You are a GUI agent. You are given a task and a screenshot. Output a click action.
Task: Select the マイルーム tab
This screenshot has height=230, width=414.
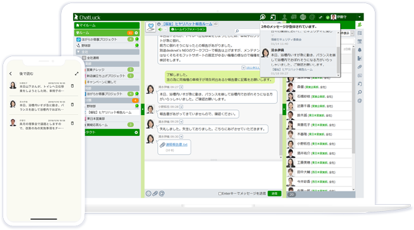107,25
